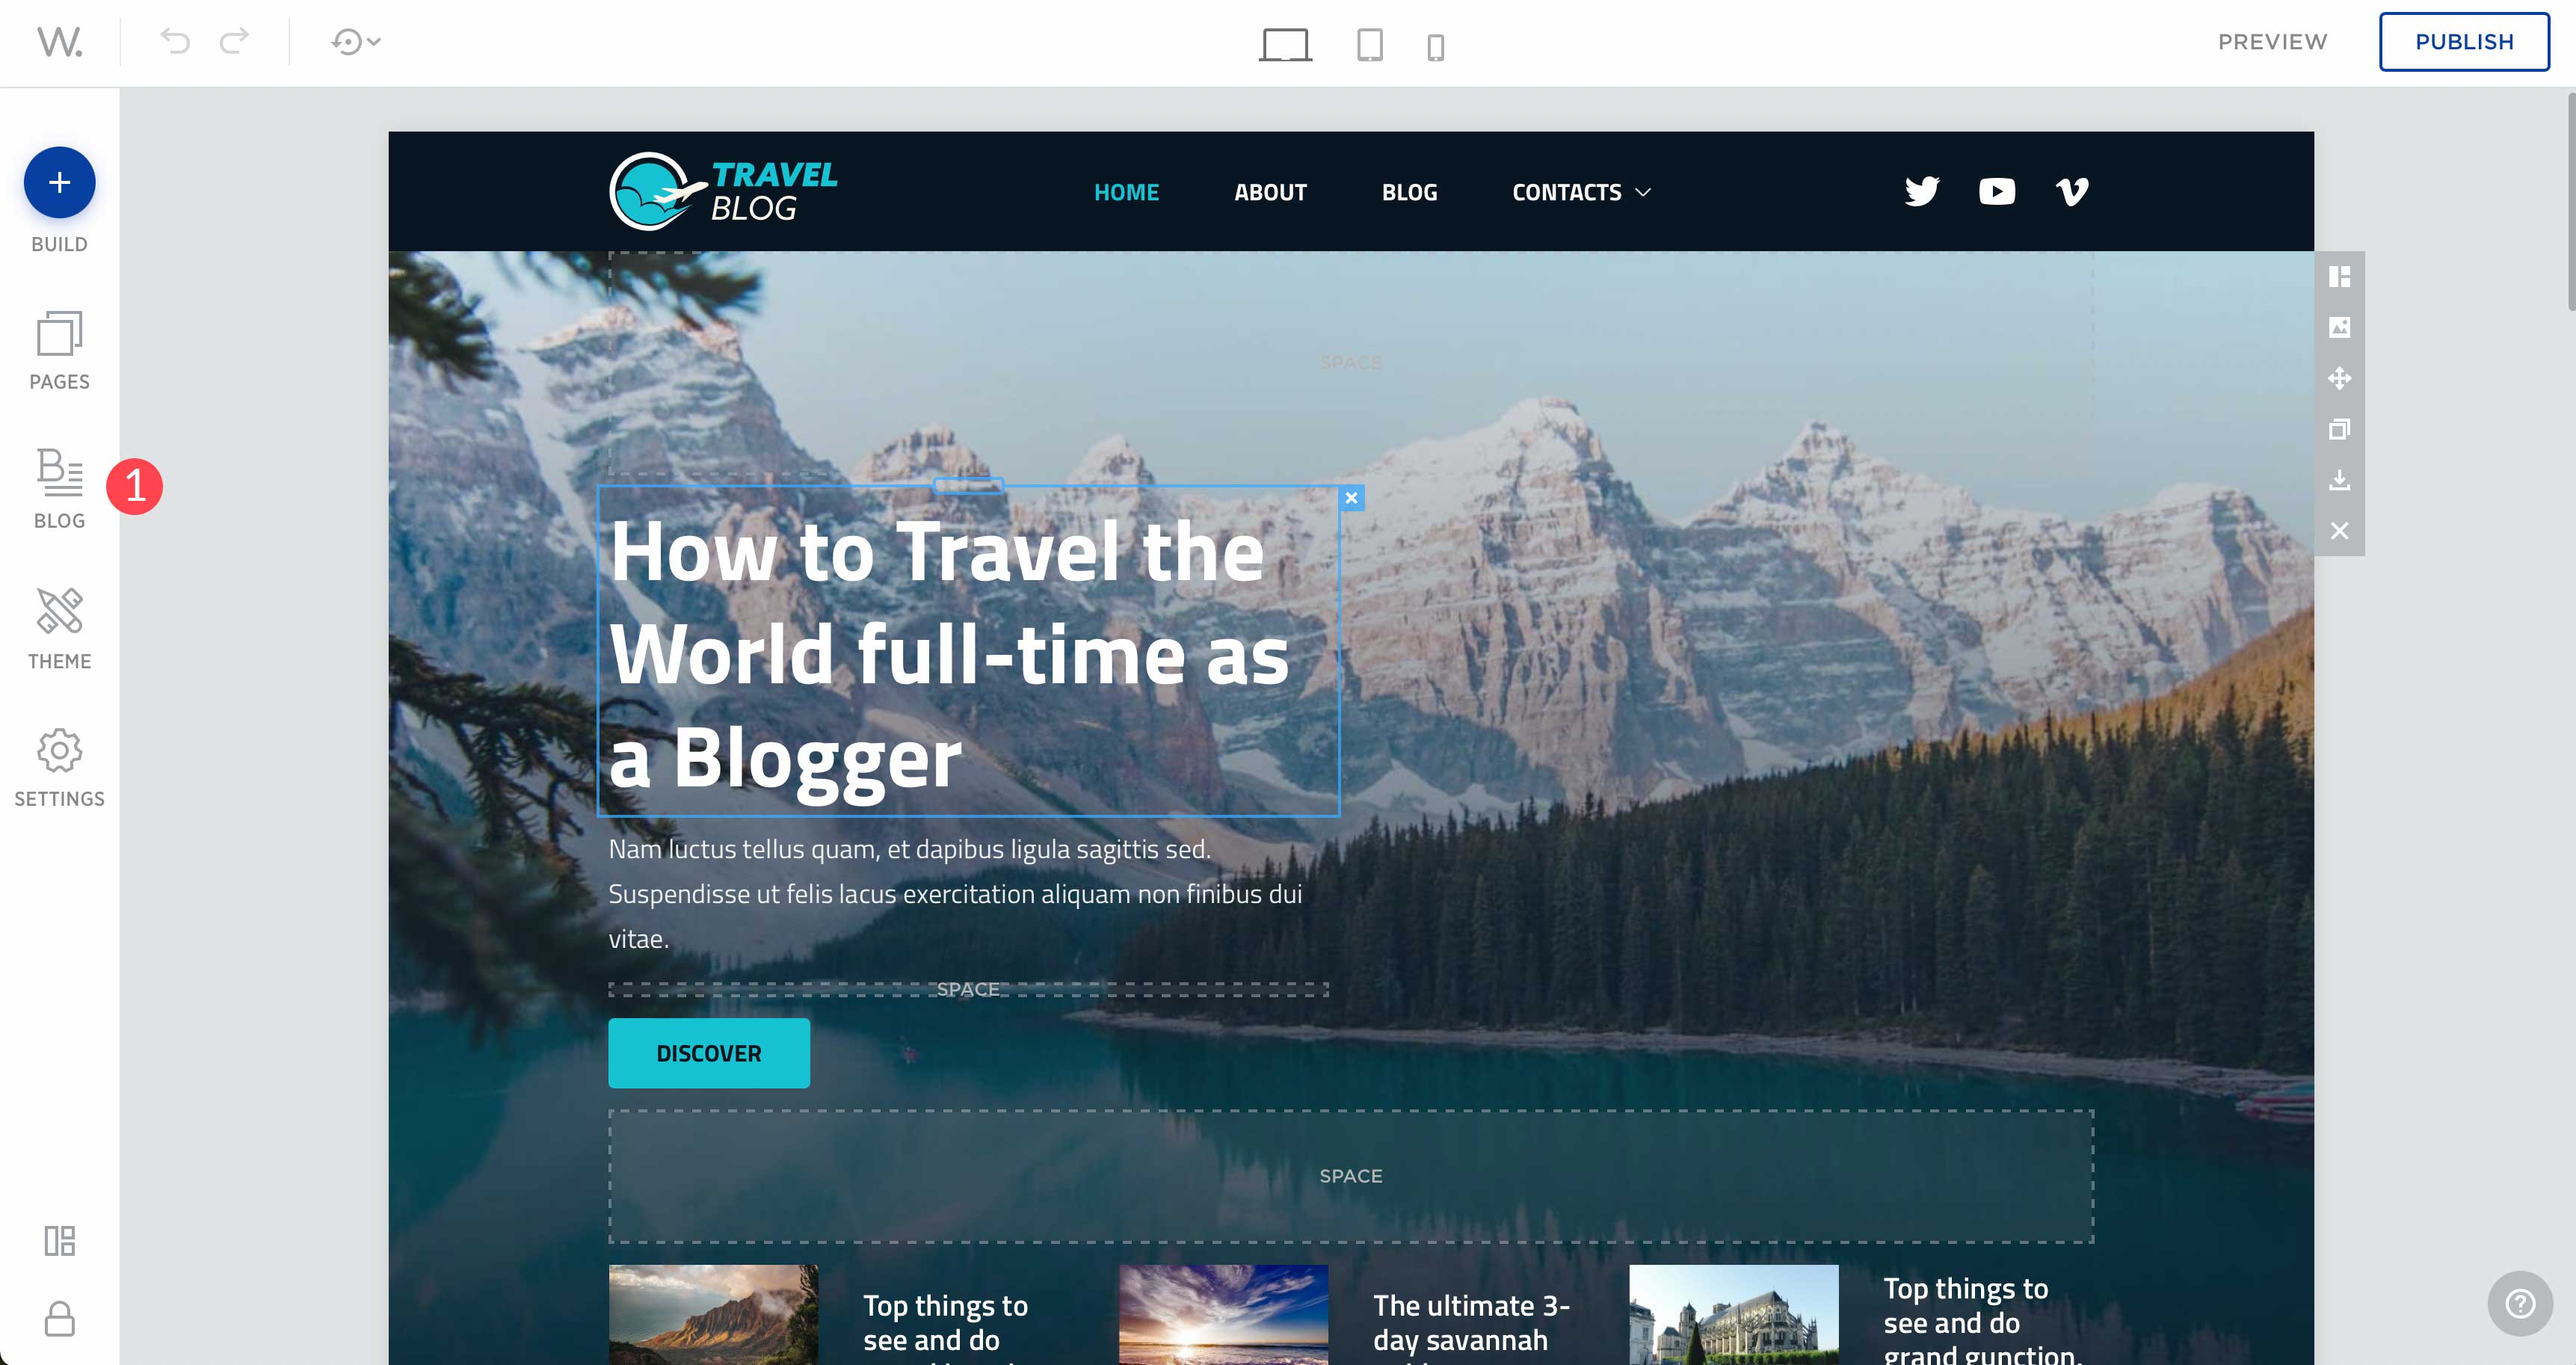Open the Pages panel
The width and height of the screenshot is (2576, 1365).
(60, 349)
